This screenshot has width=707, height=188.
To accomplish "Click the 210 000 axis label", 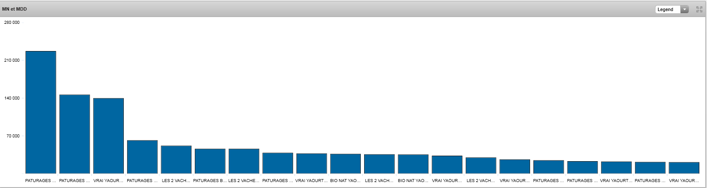I will [12, 60].
